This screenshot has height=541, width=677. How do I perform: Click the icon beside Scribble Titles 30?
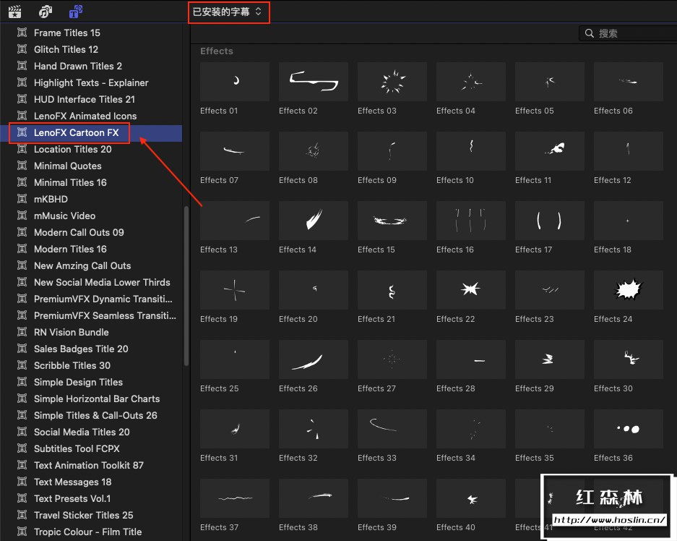pyautogui.click(x=22, y=365)
